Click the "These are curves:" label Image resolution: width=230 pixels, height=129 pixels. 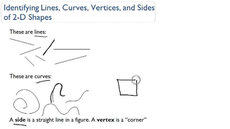(x=30, y=76)
